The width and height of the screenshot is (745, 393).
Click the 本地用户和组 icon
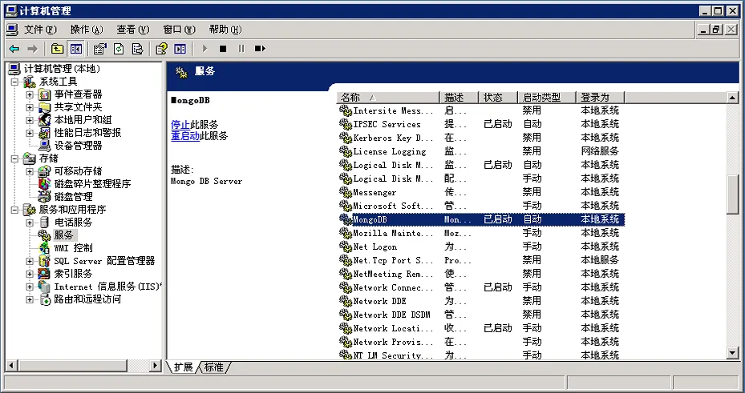pyautogui.click(x=44, y=120)
